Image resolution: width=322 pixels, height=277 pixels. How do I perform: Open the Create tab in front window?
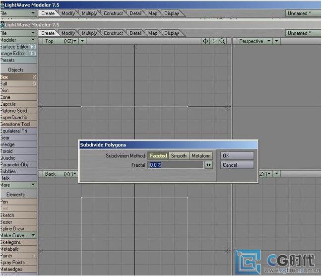(x=48, y=33)
